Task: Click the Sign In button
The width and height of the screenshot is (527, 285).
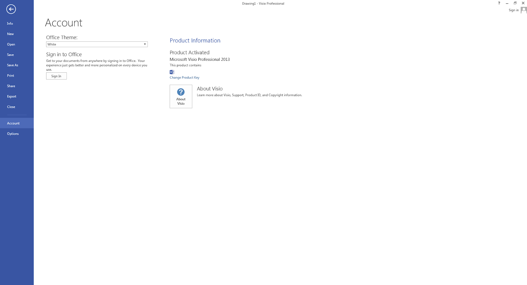Action: click(x=56, y=76)
